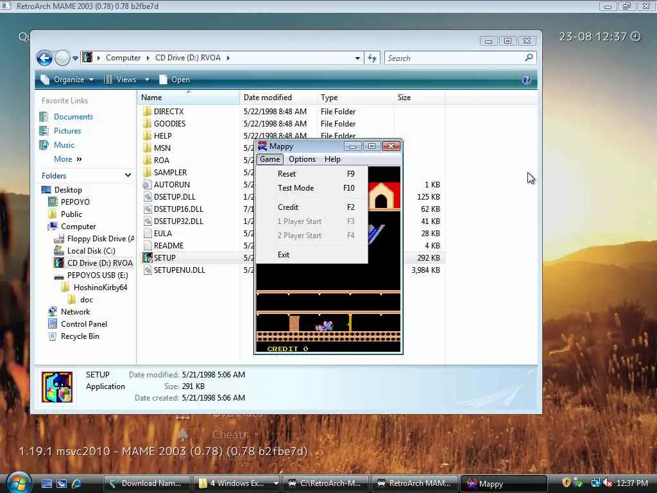Select the GOODIES folder icon
657x493 pixels.
click(147, 124)
